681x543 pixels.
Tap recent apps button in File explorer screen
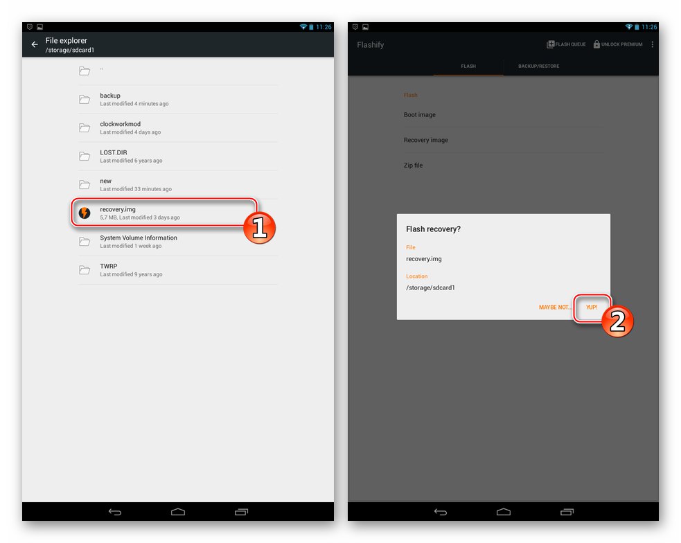tap(242, 512)
